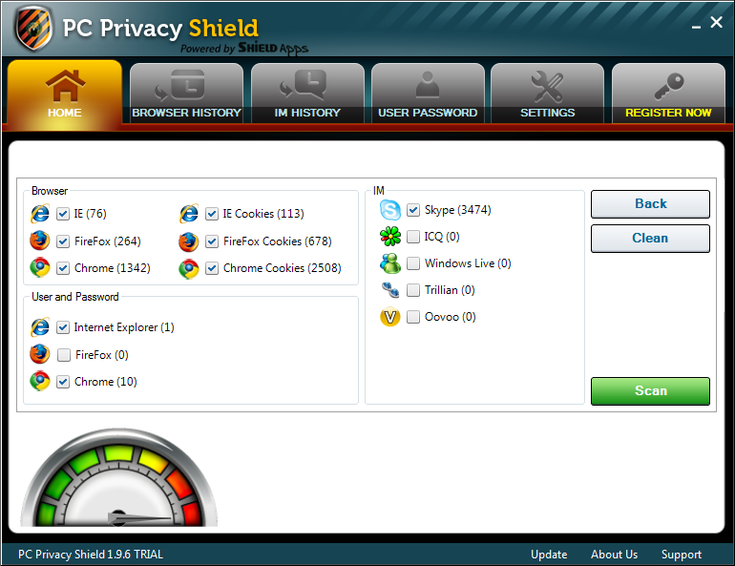
Task: Click the FireFox icon beside FireFox (264)
Action: (x=40, y=241)
